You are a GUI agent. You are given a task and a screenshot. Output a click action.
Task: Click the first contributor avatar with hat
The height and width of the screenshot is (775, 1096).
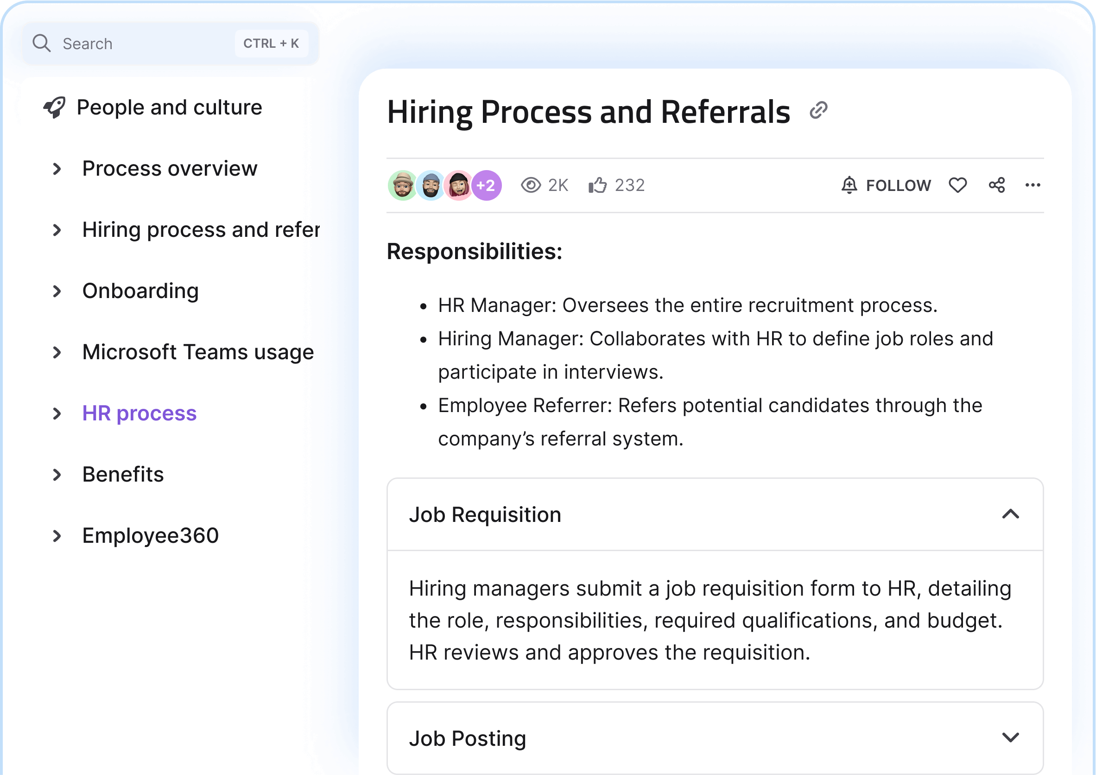pos(402,185)
